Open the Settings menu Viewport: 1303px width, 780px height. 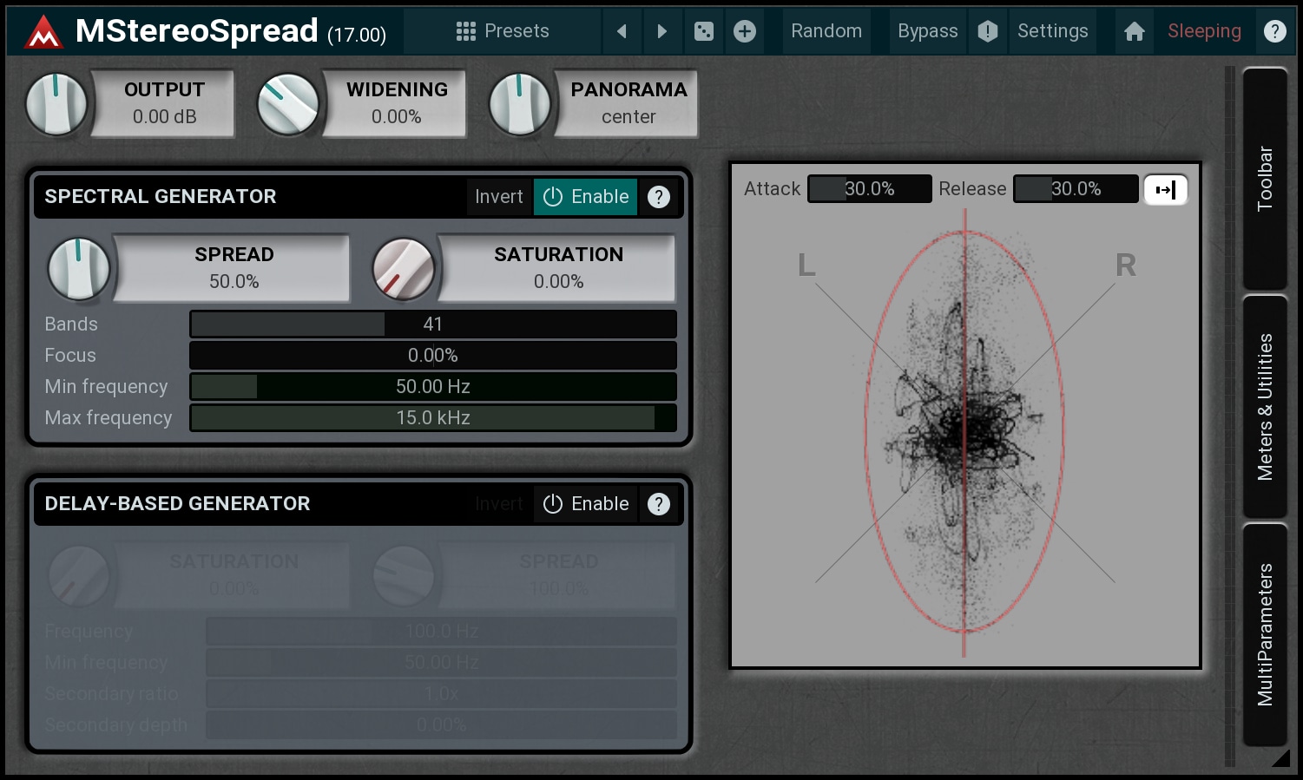click(1052, 31)
